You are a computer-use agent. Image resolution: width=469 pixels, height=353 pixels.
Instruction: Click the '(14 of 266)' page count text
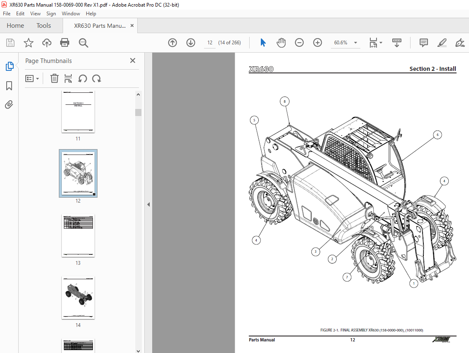click(229, 43)
